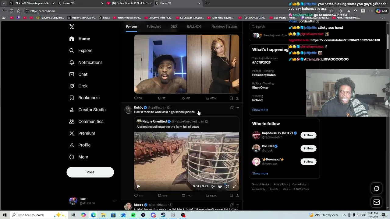
Task: Open Profile page
Action: pyautogui.click(x=80, y=145)
